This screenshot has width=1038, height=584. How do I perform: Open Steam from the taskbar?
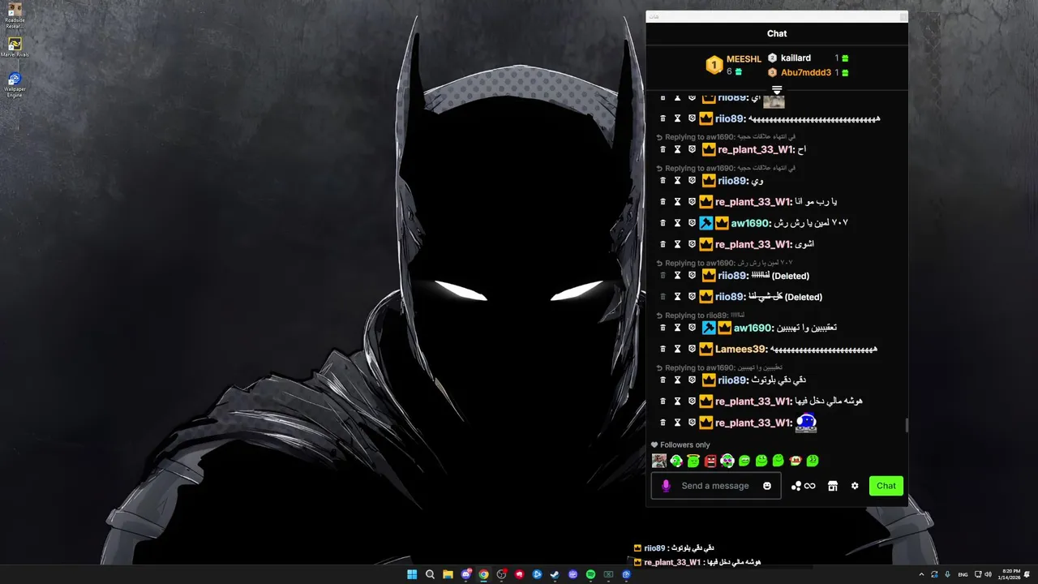(555, 574)
